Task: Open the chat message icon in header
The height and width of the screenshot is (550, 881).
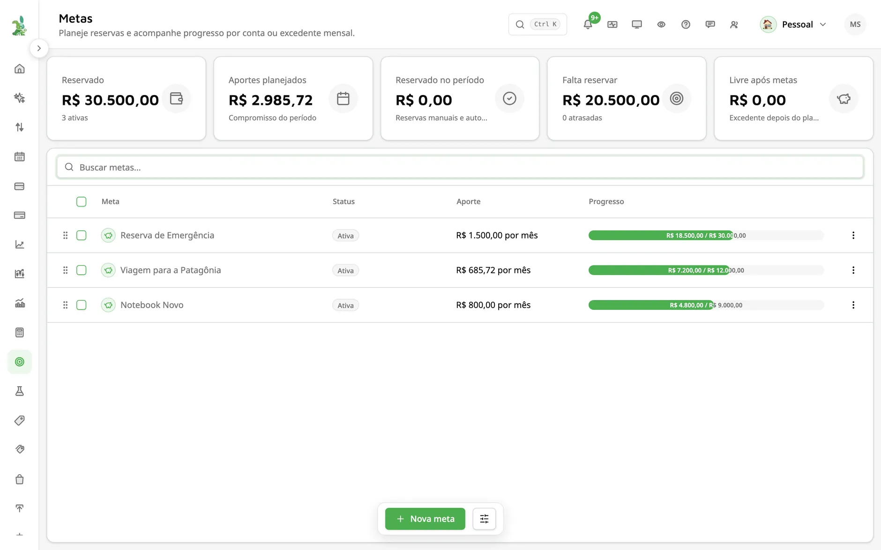Action: click(x=710, y=24)
